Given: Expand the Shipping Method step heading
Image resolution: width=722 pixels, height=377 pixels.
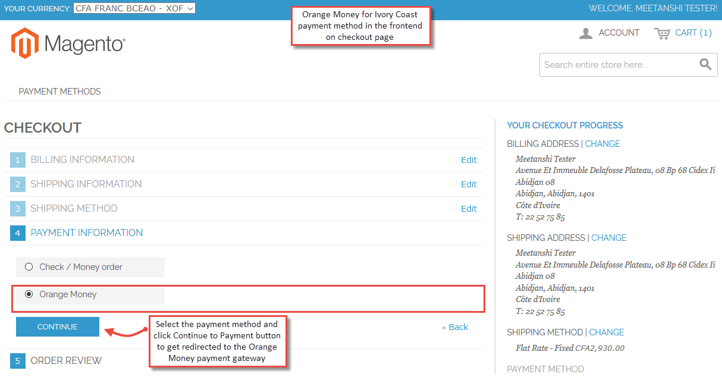Looking at the screenshot, I should (x=74, y=209).
